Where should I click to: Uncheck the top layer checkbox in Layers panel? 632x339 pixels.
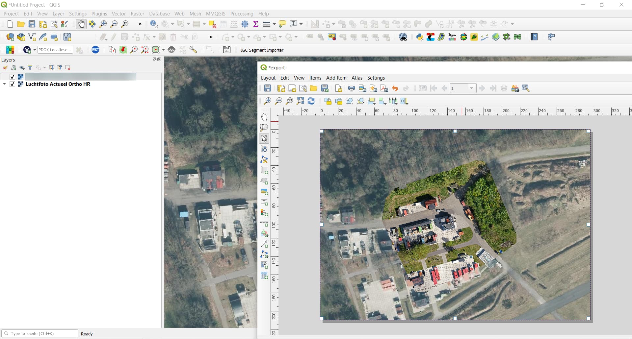point(12,77)
